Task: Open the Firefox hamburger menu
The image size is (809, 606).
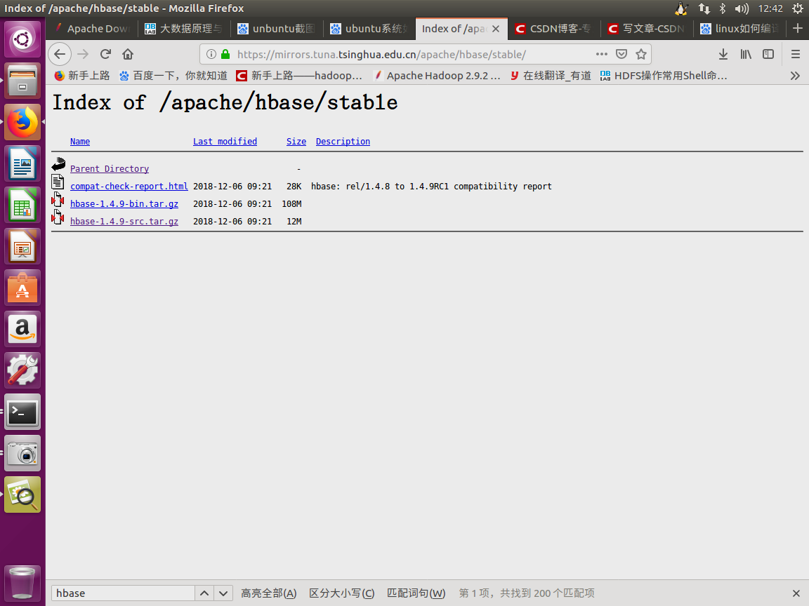Action: (x=794, y=54)
